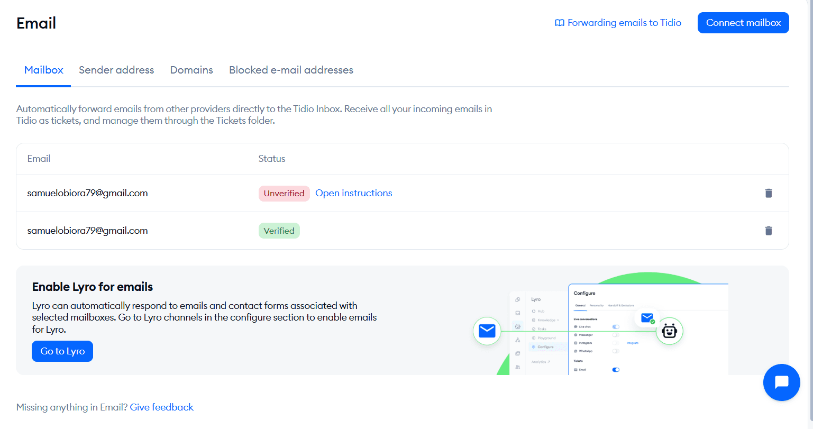The height and width of the screenshot is (429, 813).
Task: Delete the Verified mailbox using its trash icon
Action: (x=769, y=231)
